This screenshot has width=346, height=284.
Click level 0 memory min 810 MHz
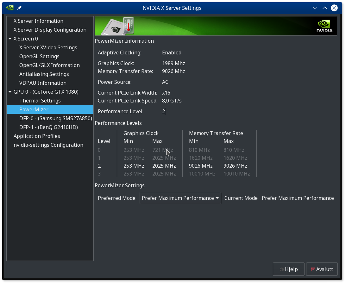[199, 150]
